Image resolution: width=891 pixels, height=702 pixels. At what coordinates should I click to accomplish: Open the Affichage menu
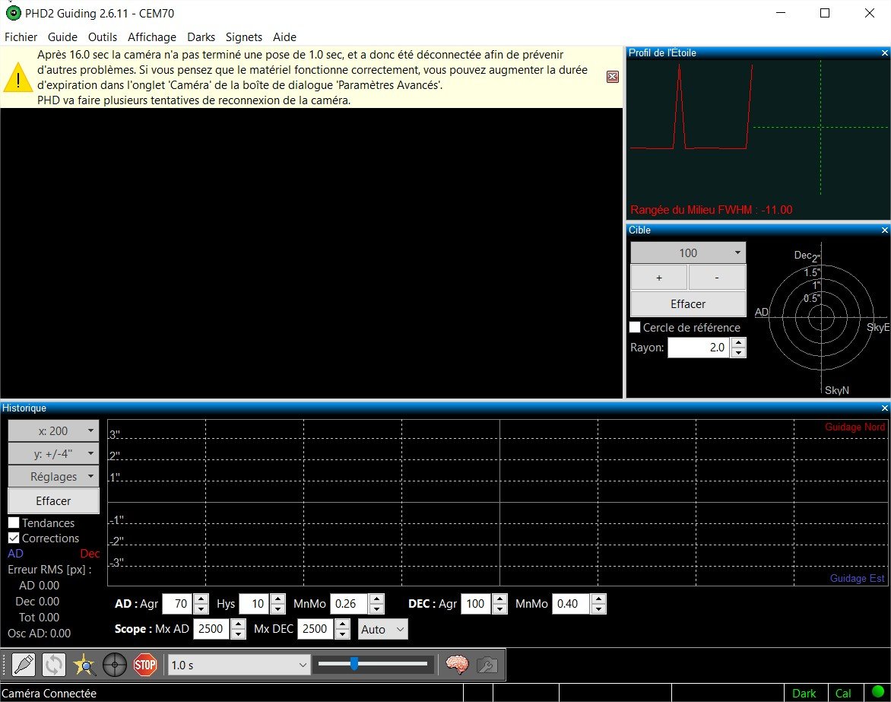152,37
